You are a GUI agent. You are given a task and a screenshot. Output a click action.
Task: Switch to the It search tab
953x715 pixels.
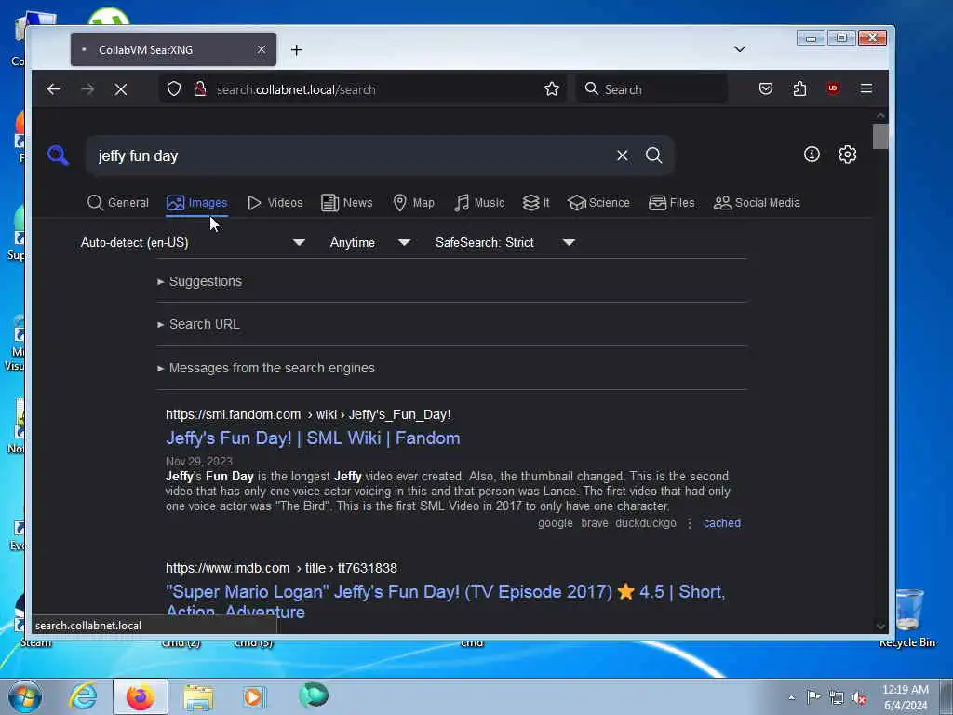coord(536,202)
